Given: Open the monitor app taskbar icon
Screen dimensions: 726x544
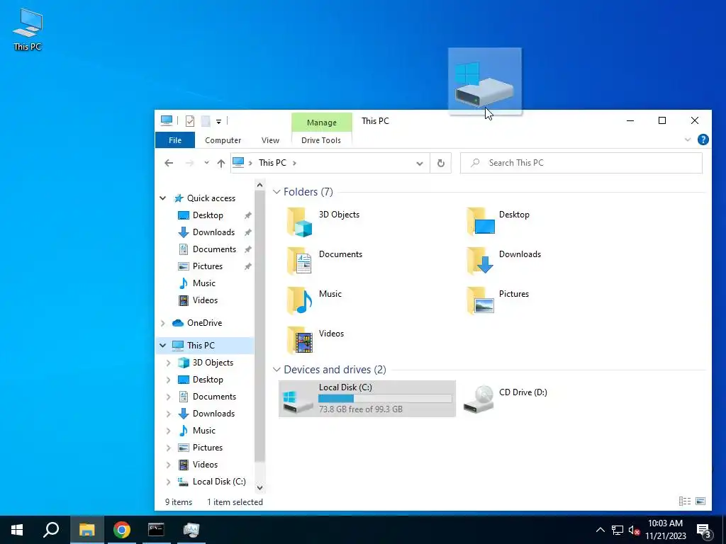Looking at the screenshot, I should pos(191,530).
